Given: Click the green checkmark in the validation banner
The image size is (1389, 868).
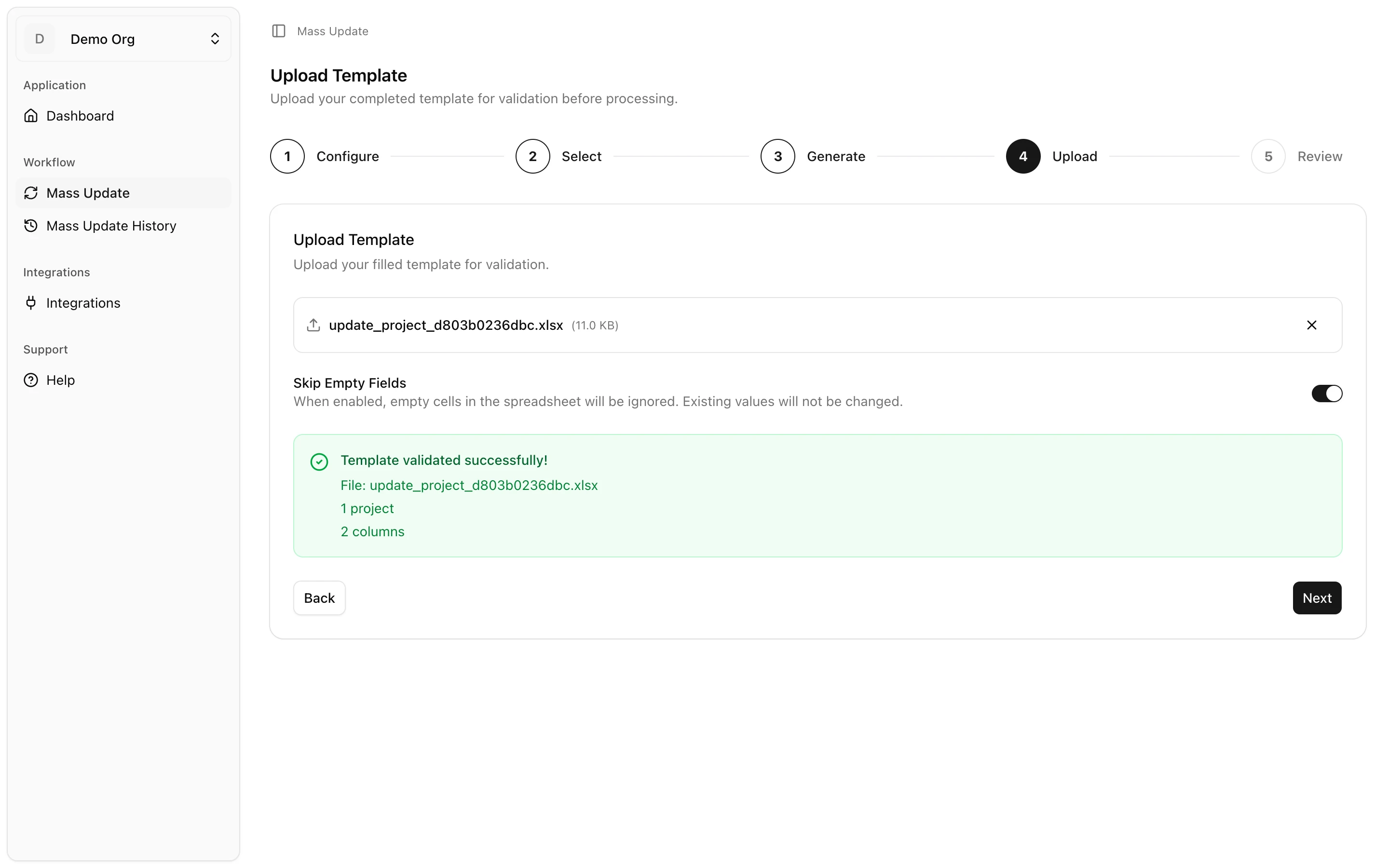Looking at the screenshot, I should [319, 461].
